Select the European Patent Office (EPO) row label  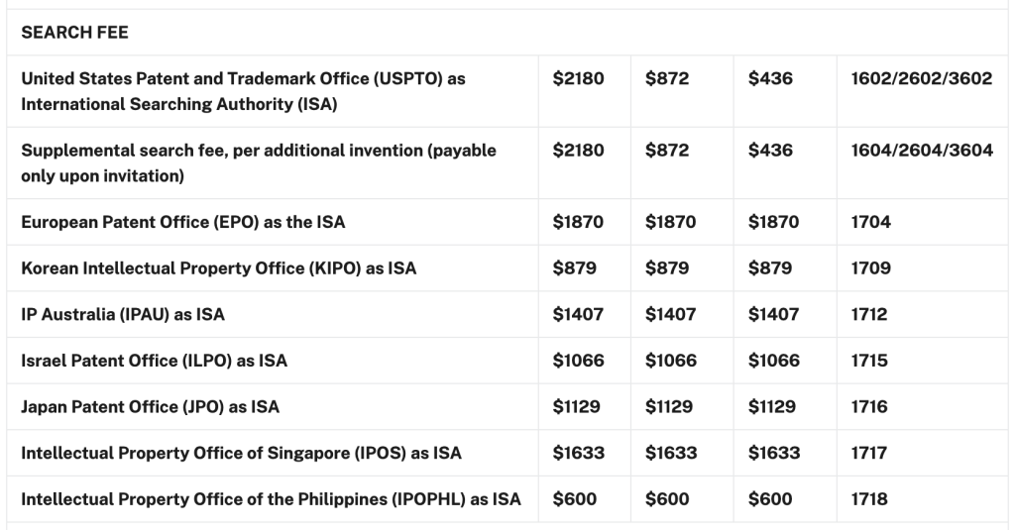pyautogui.click(x=183, y=222)
